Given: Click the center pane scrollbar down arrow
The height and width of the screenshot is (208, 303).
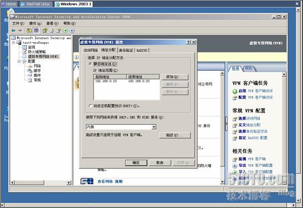Looking at the screenshot, I should pyautogui.click(x=222, y=182).
